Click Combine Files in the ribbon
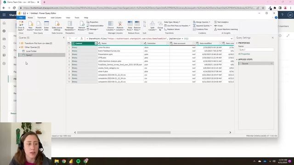 pos(200,29)
